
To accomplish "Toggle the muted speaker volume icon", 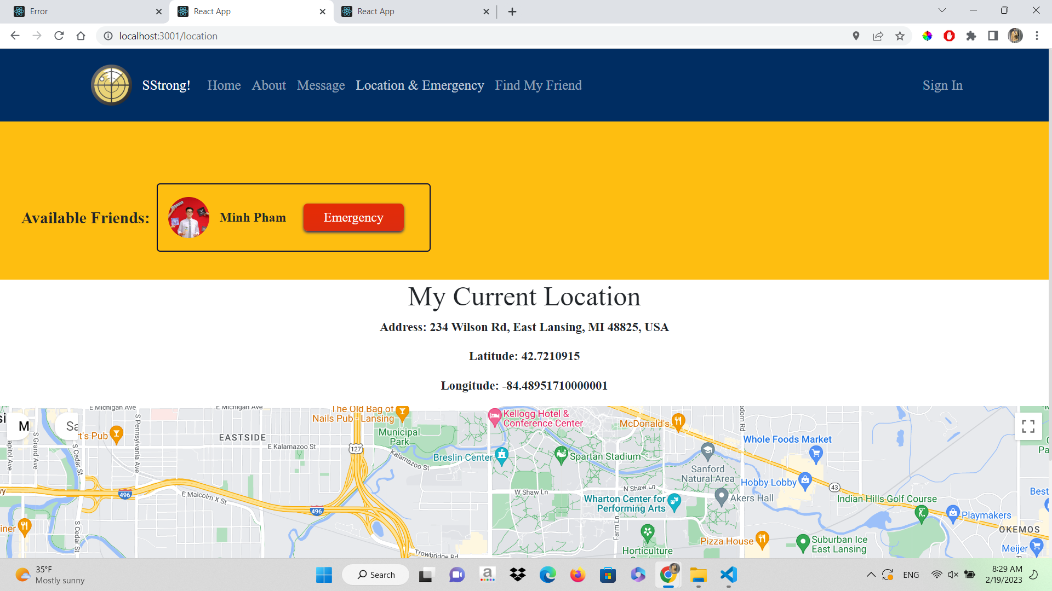I will pyautogui.click(x=953, y=575).
